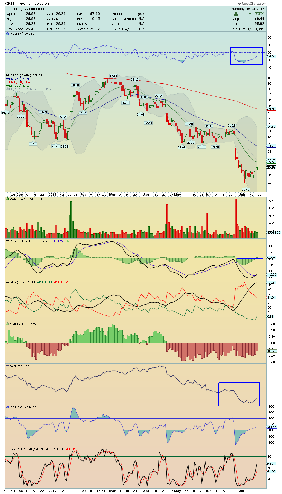This screenshot has width=282, height=494.
Task: Click the icon beside CMF(20) label
Action: 8,324
